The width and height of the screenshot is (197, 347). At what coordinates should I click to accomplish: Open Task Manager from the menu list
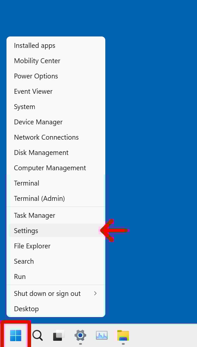coord(35,215)
